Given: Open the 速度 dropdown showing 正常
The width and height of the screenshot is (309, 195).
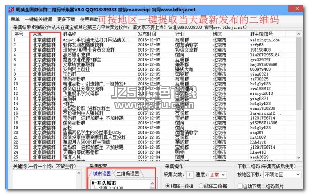Looking at the screenshot, I should point(217,175).
